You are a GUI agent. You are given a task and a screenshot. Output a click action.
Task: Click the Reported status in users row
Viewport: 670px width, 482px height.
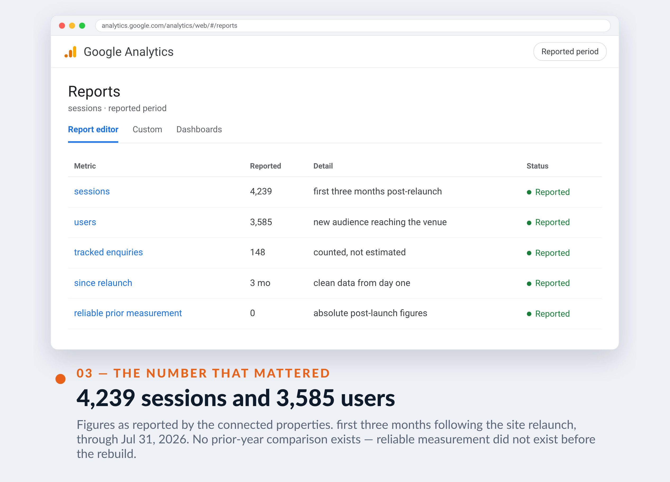tap(548, 222)
